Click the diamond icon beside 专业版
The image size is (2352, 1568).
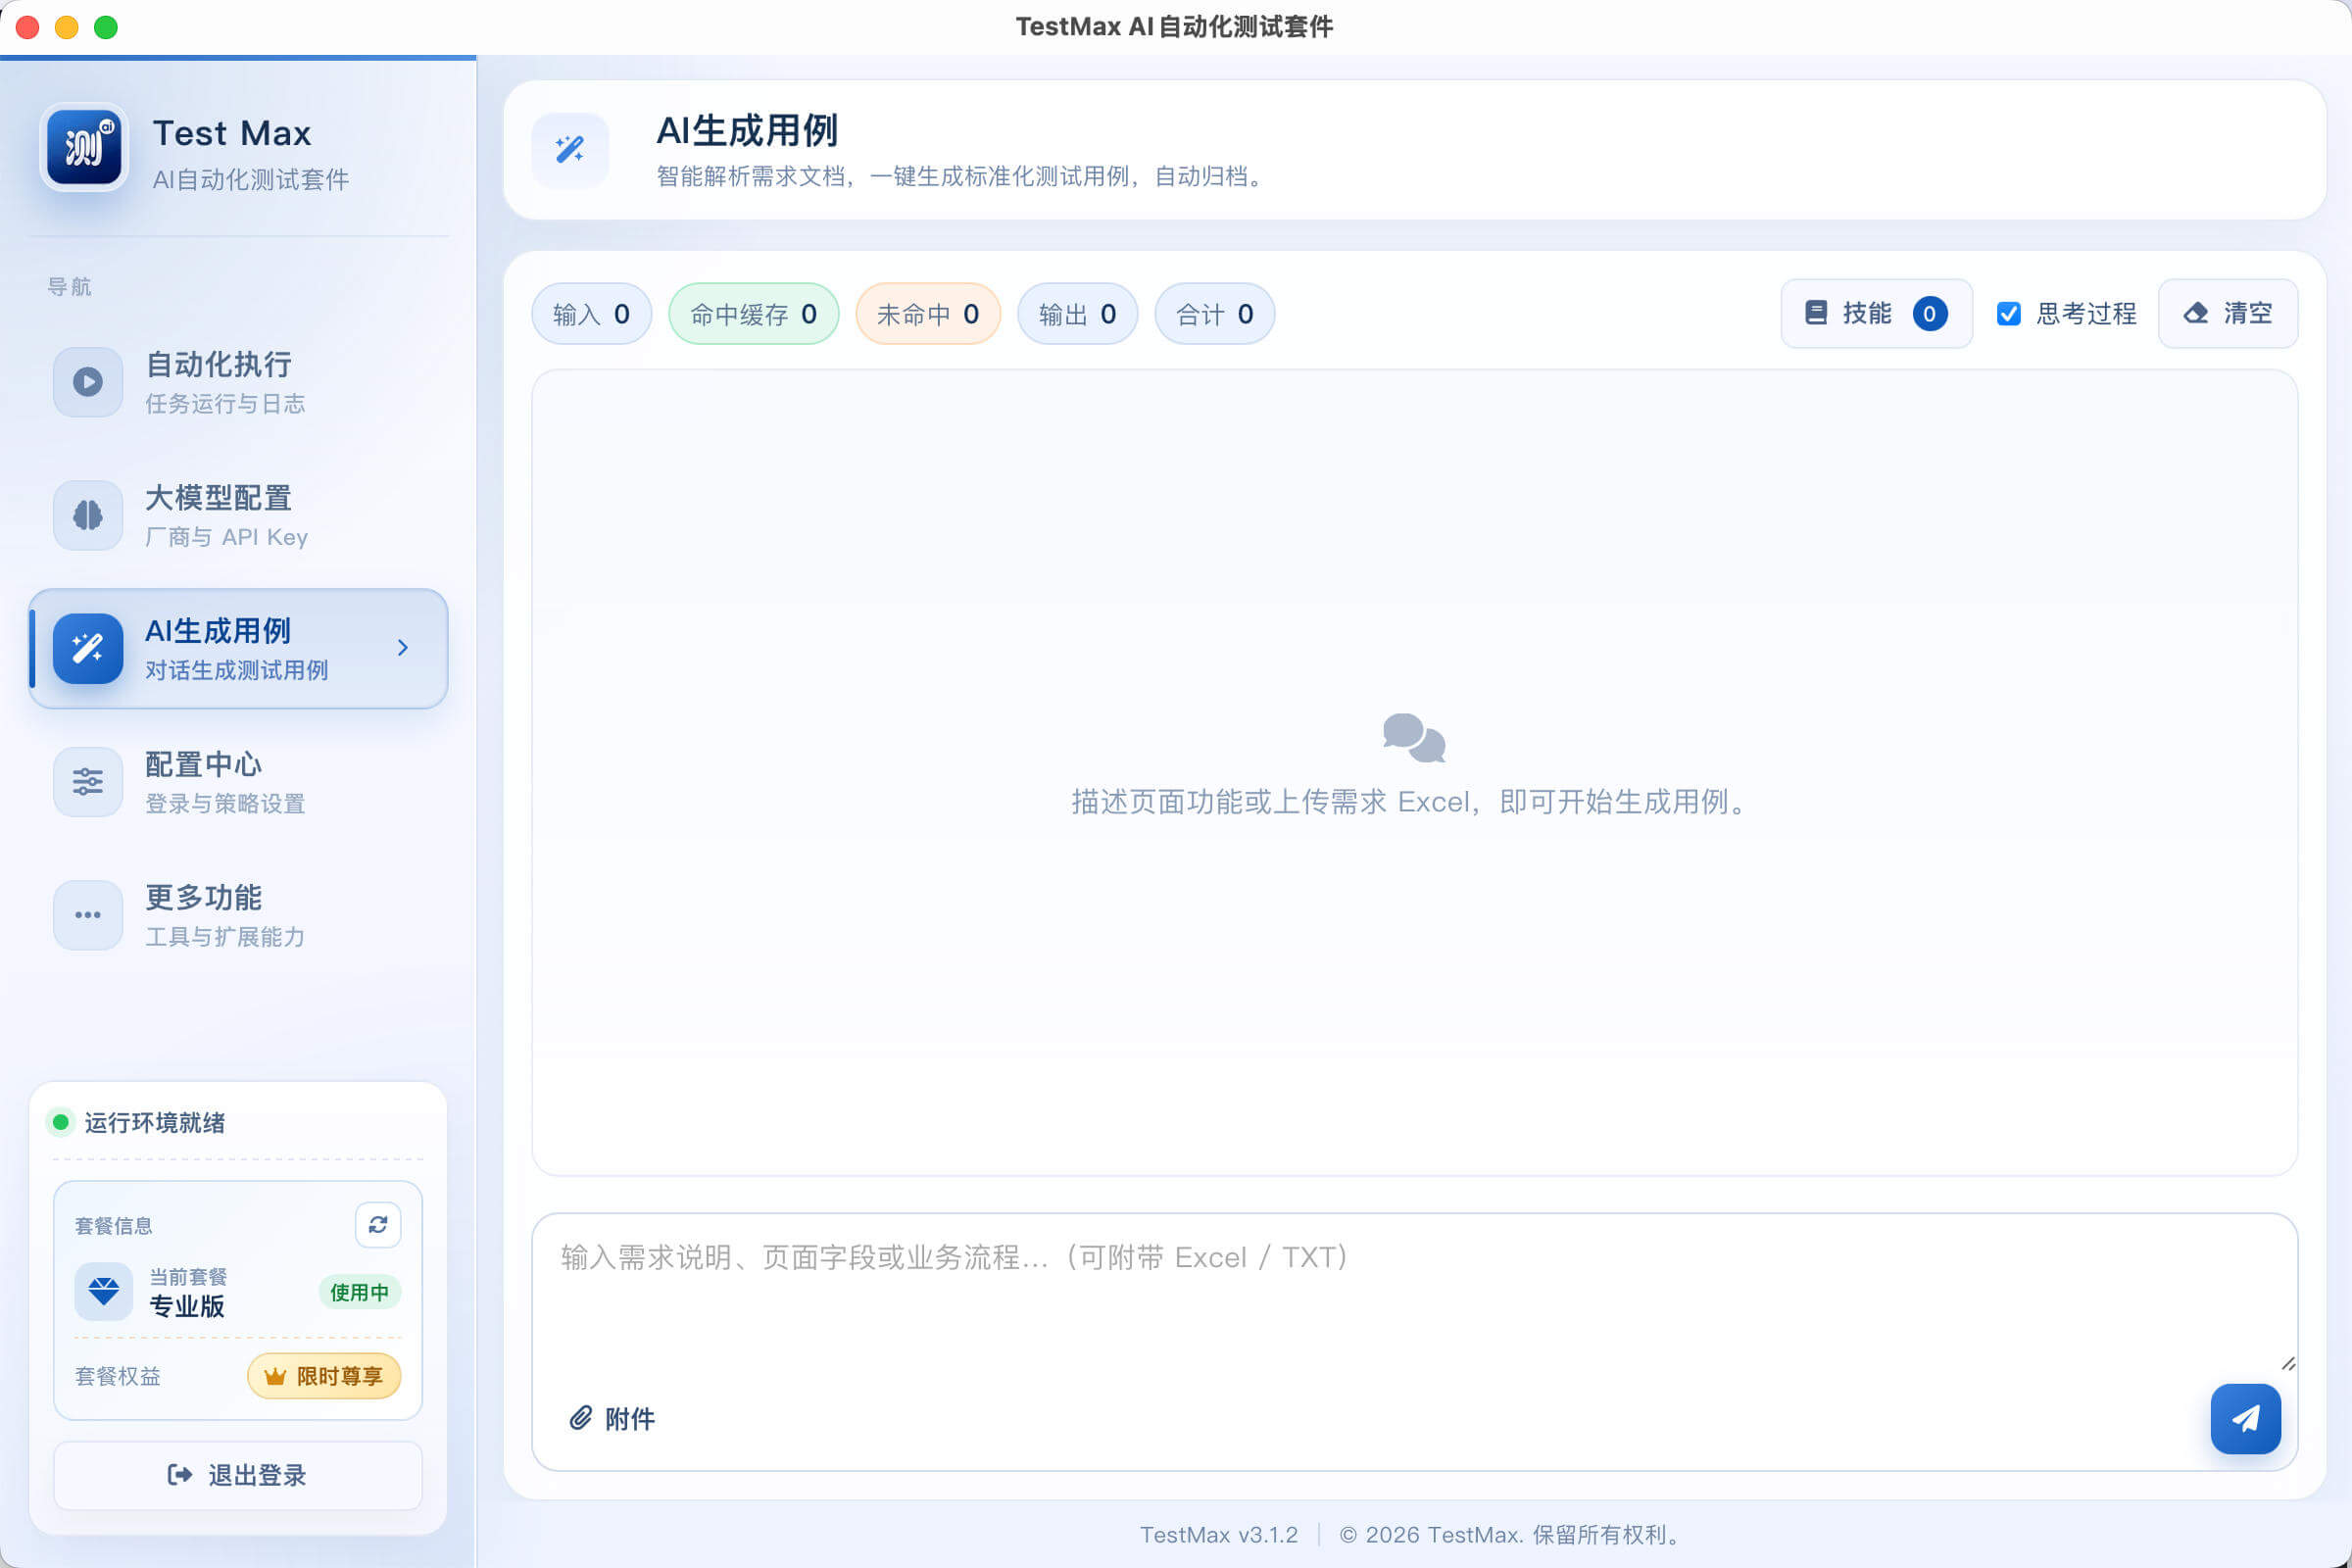point(103,1291)
